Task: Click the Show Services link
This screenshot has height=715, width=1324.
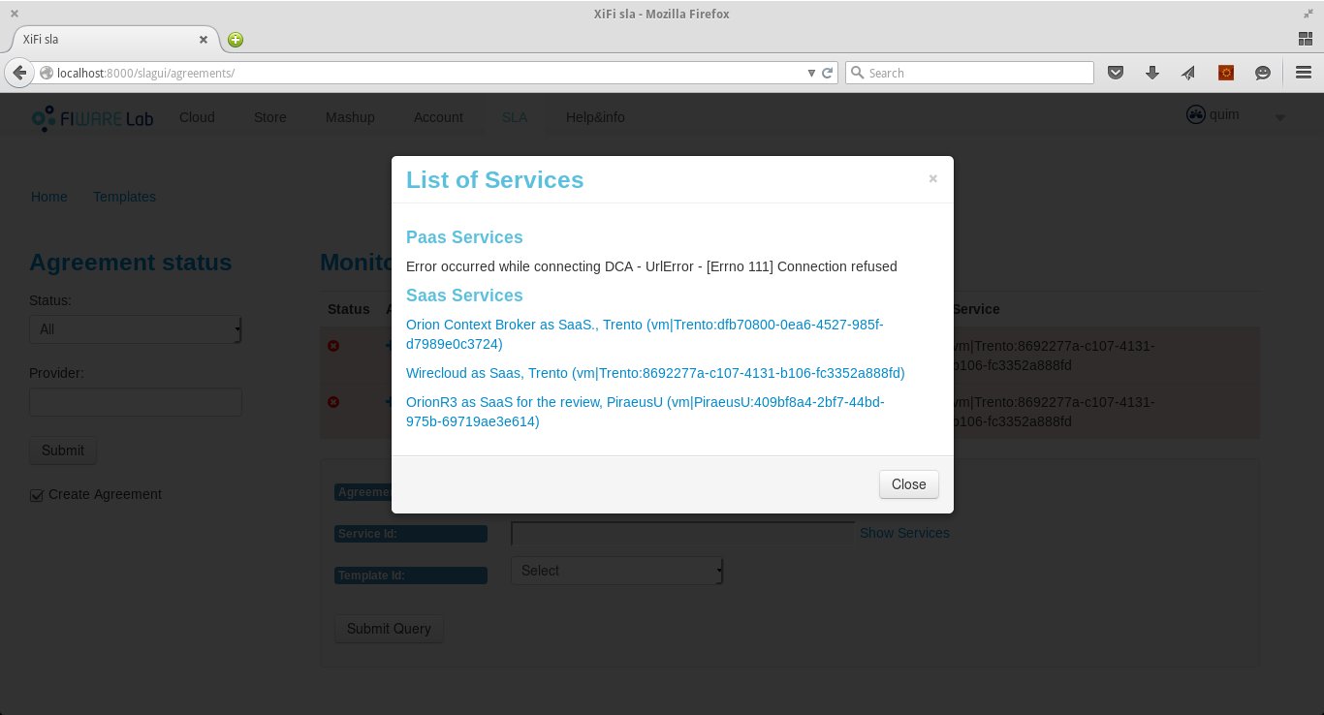Action: (x=904, y=533)
